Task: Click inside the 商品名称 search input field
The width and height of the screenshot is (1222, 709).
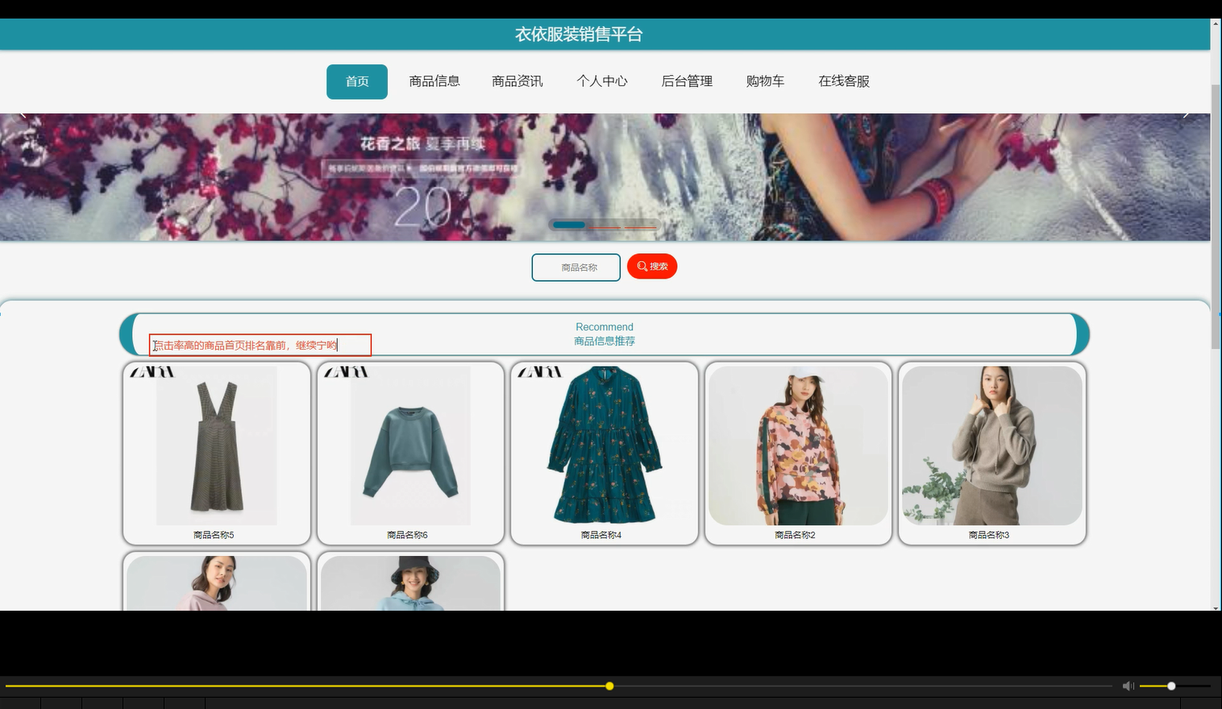Action: pos(576,267)
